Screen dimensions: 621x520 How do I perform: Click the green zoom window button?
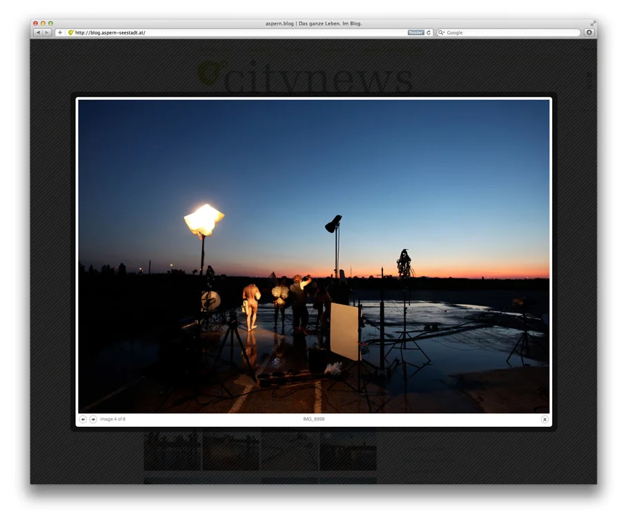coord(50,23)
